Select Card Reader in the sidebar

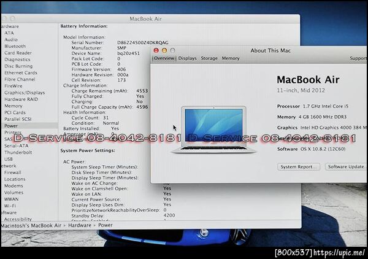click(18, 53)
